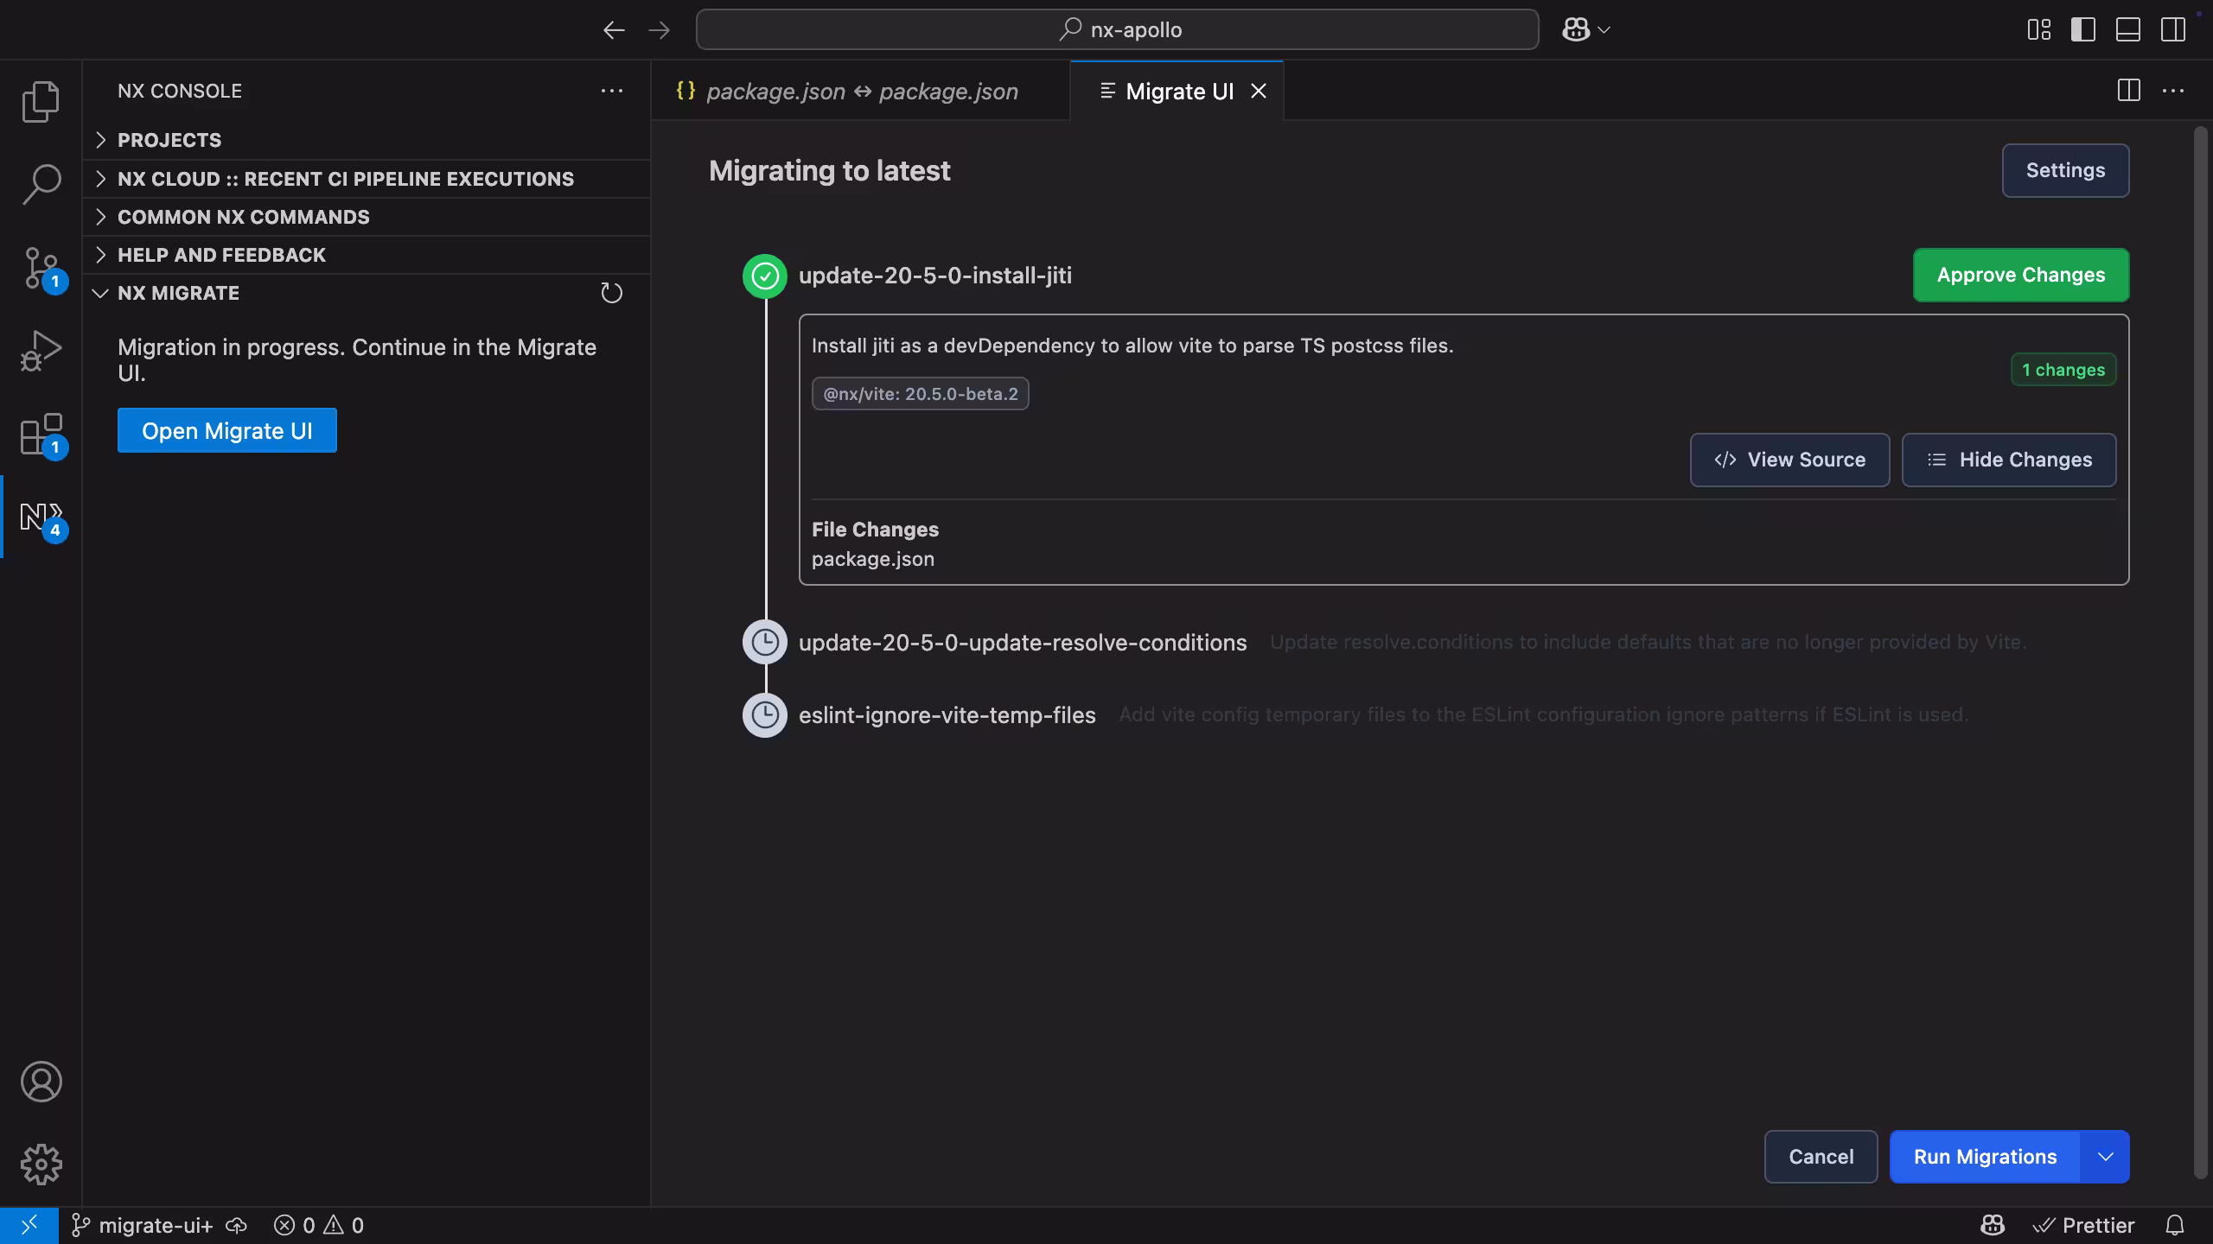Screen dimensions: 2213x1244
Task: Refresh the NX MIGRATE section
Action: [612, 292]
